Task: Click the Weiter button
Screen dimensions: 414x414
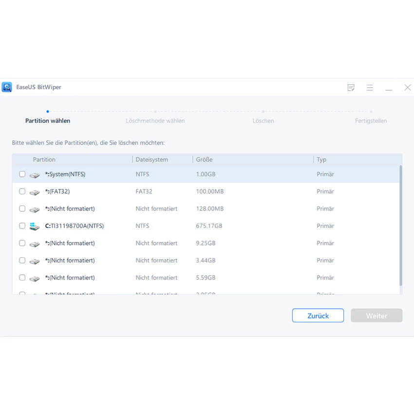Action: (x=376, y=316)
